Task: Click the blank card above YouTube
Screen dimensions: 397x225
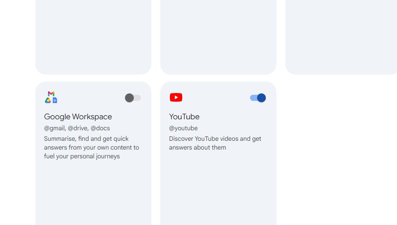Action: [x=218, y=35]
